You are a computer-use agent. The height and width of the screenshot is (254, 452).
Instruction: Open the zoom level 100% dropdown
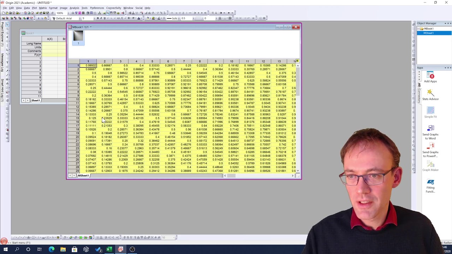point(69,13)
